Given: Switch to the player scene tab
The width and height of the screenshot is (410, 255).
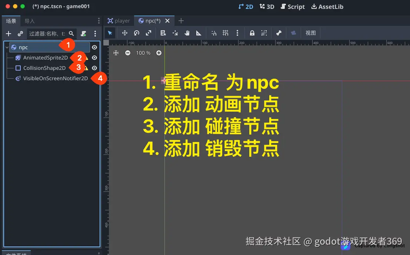Looking at the screenshot, I should pyautogui.click(x=119, y=21).
